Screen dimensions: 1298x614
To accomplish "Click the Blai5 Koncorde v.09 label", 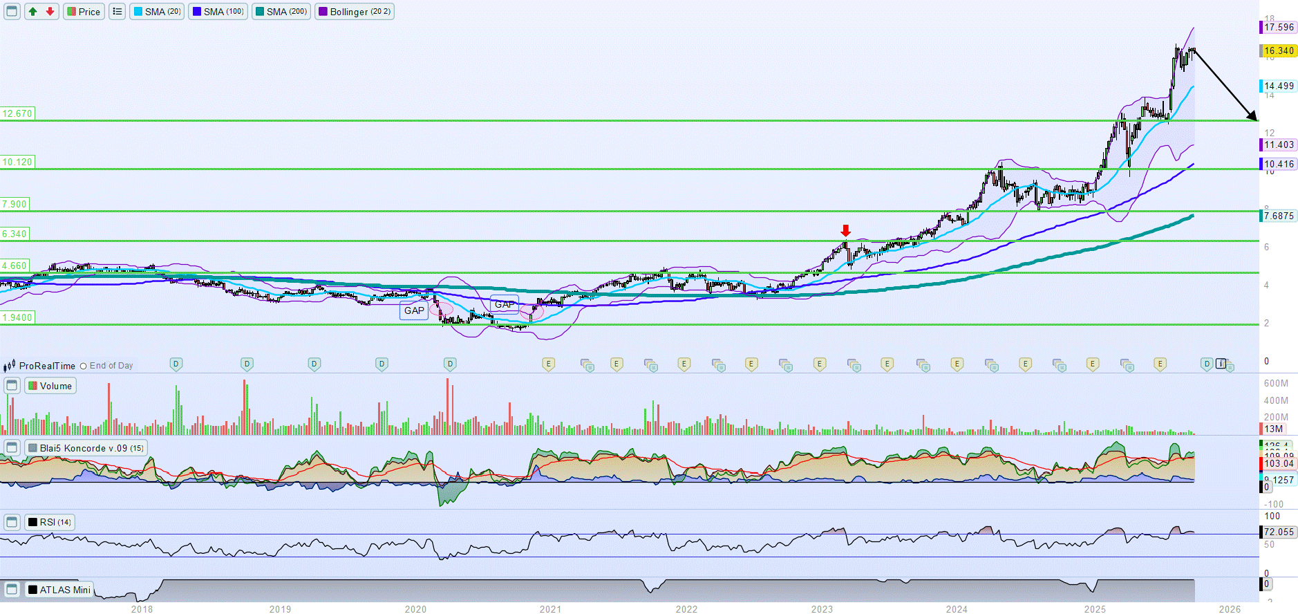I will pos(86,448).
